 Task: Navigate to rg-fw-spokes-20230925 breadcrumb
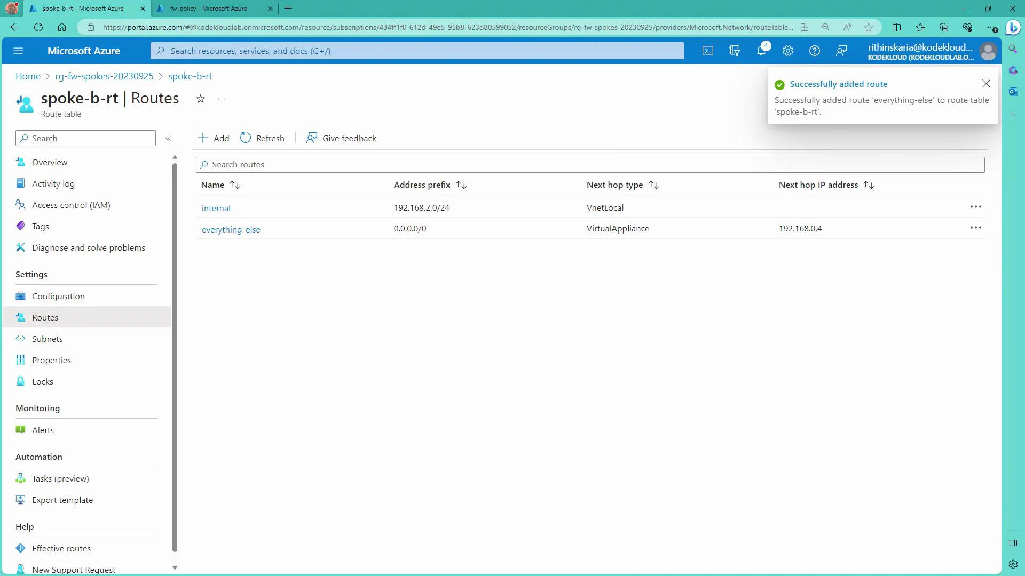tap(104, 76)
